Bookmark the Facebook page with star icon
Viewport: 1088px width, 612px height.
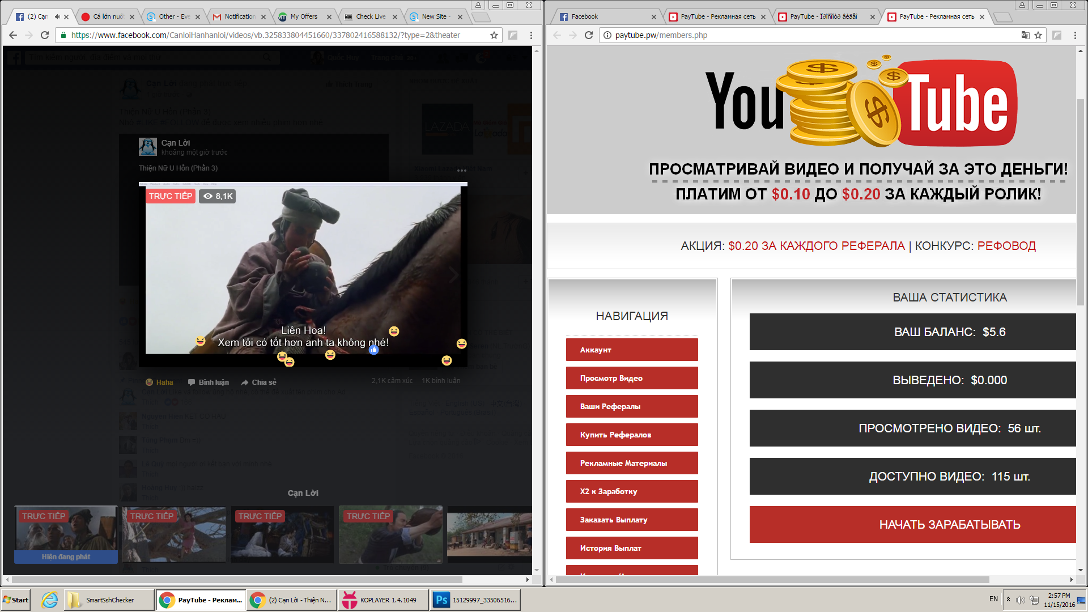click(x=494, y=35)
